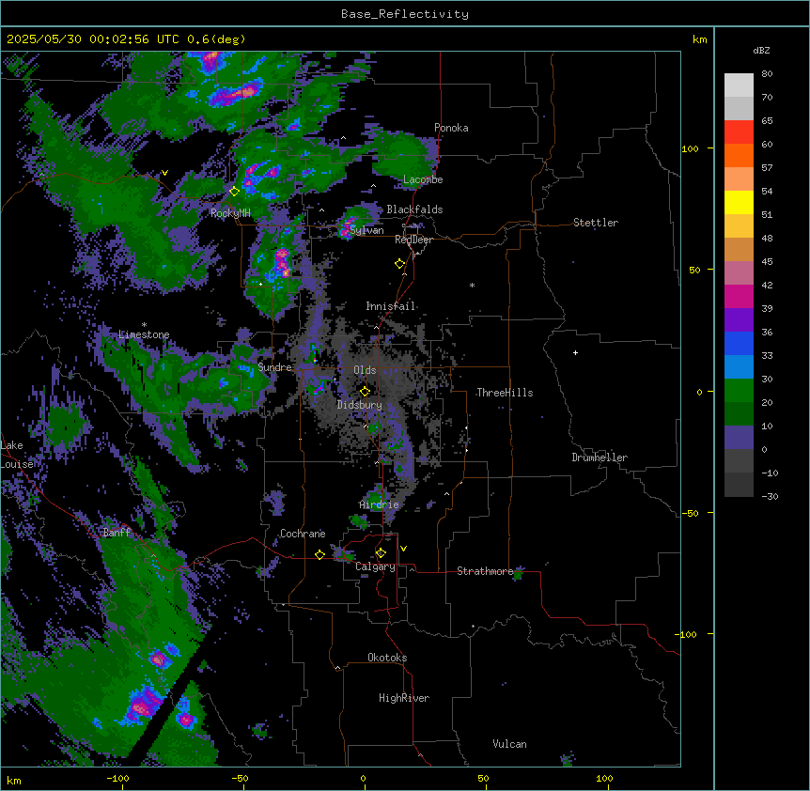Click the yellow diamond marker between Olds and Didsbury
Viewport: 810px width, 791px height.
pyautogui.click(x=365, y=391)
